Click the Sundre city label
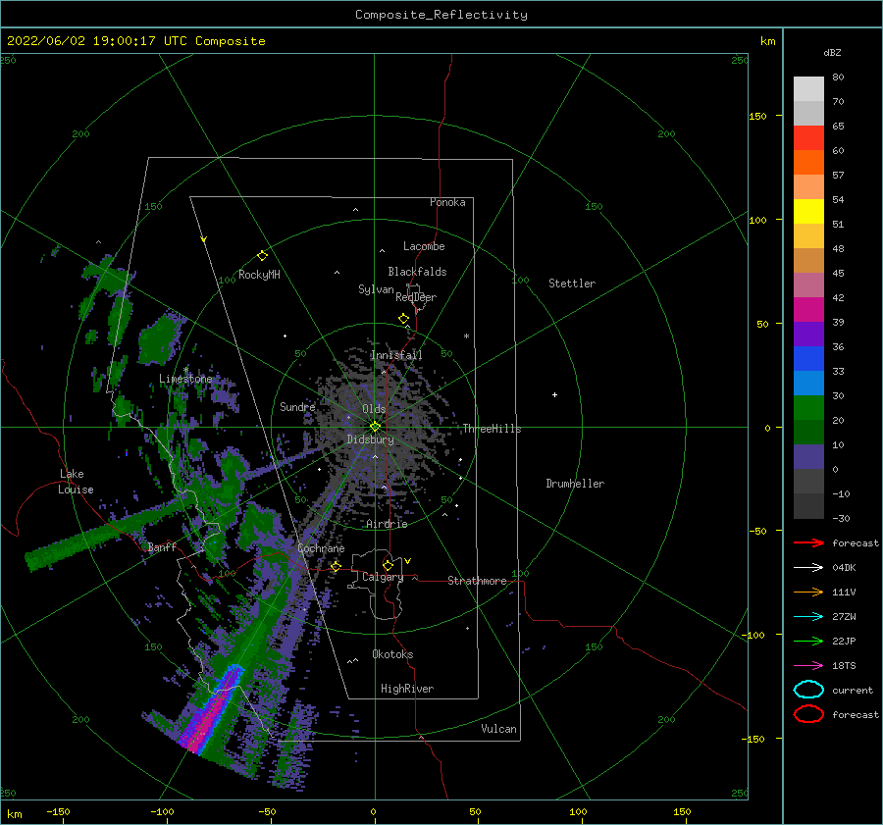 point(297,406)
